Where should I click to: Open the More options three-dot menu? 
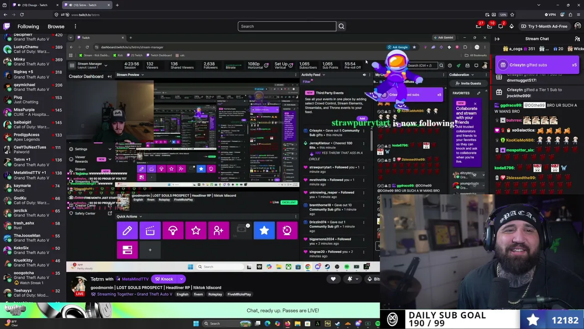(x=75, y=27)
